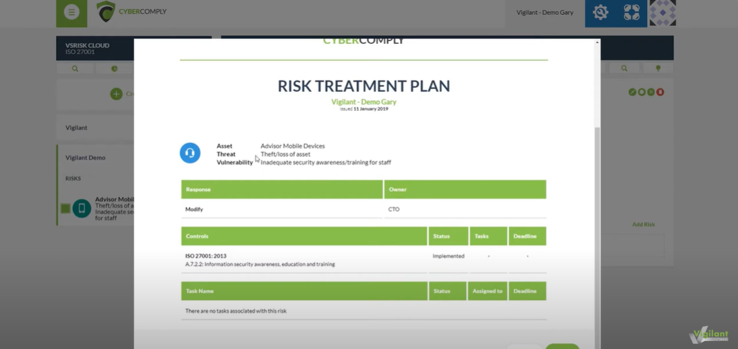Click the Asset field label

pos(225,146)
